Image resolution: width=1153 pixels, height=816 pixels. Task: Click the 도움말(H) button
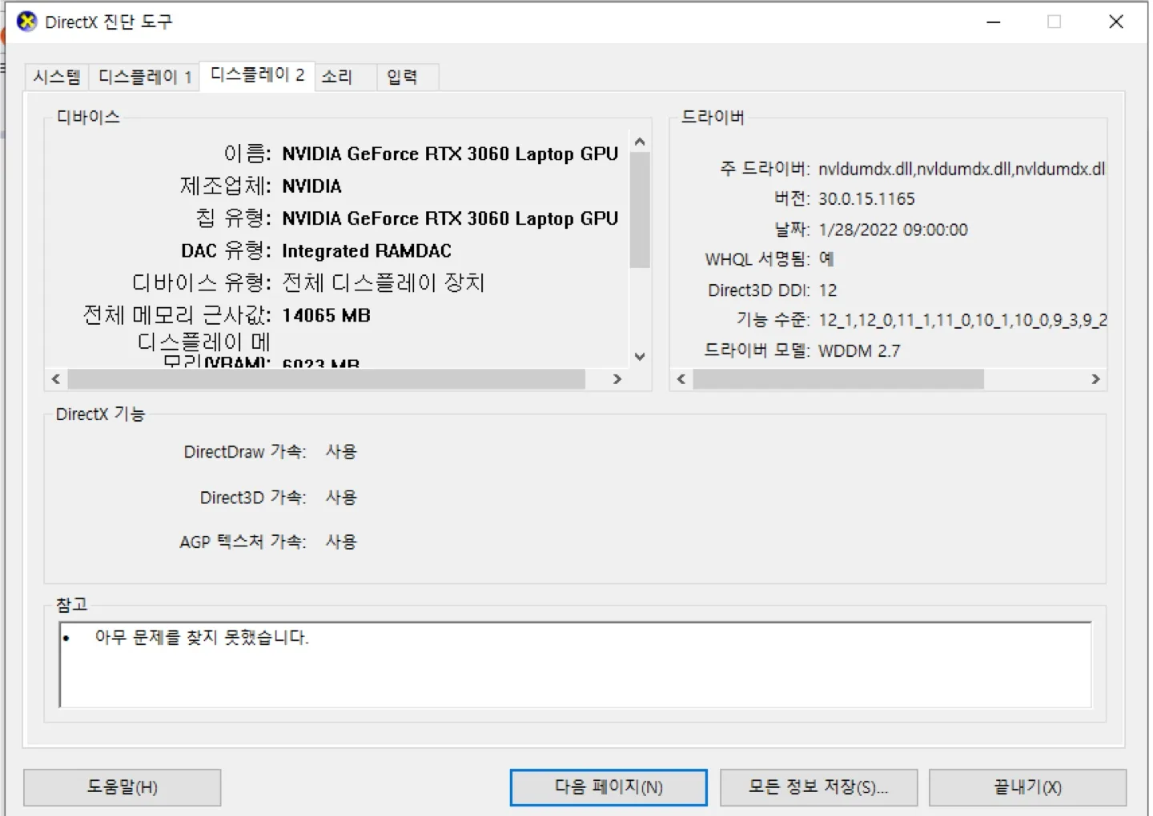tap(123, 787)
